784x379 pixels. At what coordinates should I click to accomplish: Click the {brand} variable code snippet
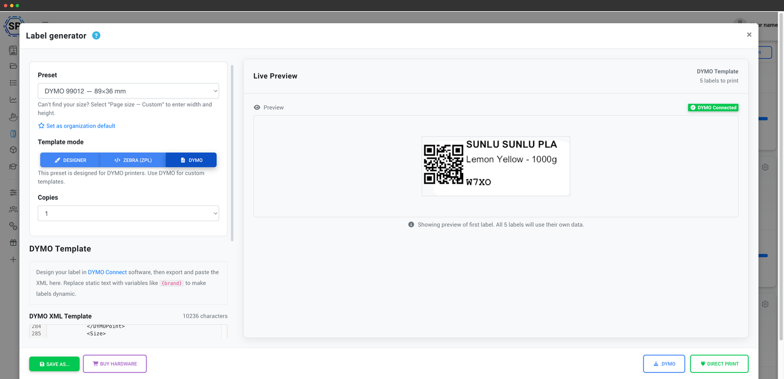(172, 283)
